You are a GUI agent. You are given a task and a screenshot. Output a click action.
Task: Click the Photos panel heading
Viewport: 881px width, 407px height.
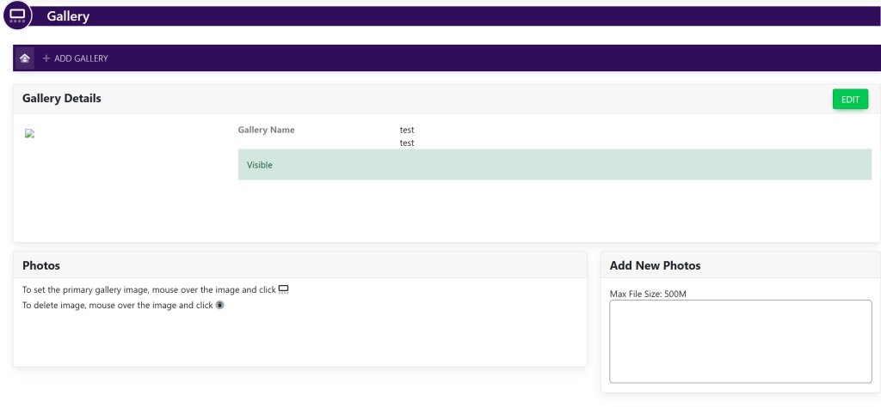coord(41,266)
